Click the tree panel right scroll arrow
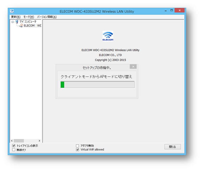 (x=39, y=141)
